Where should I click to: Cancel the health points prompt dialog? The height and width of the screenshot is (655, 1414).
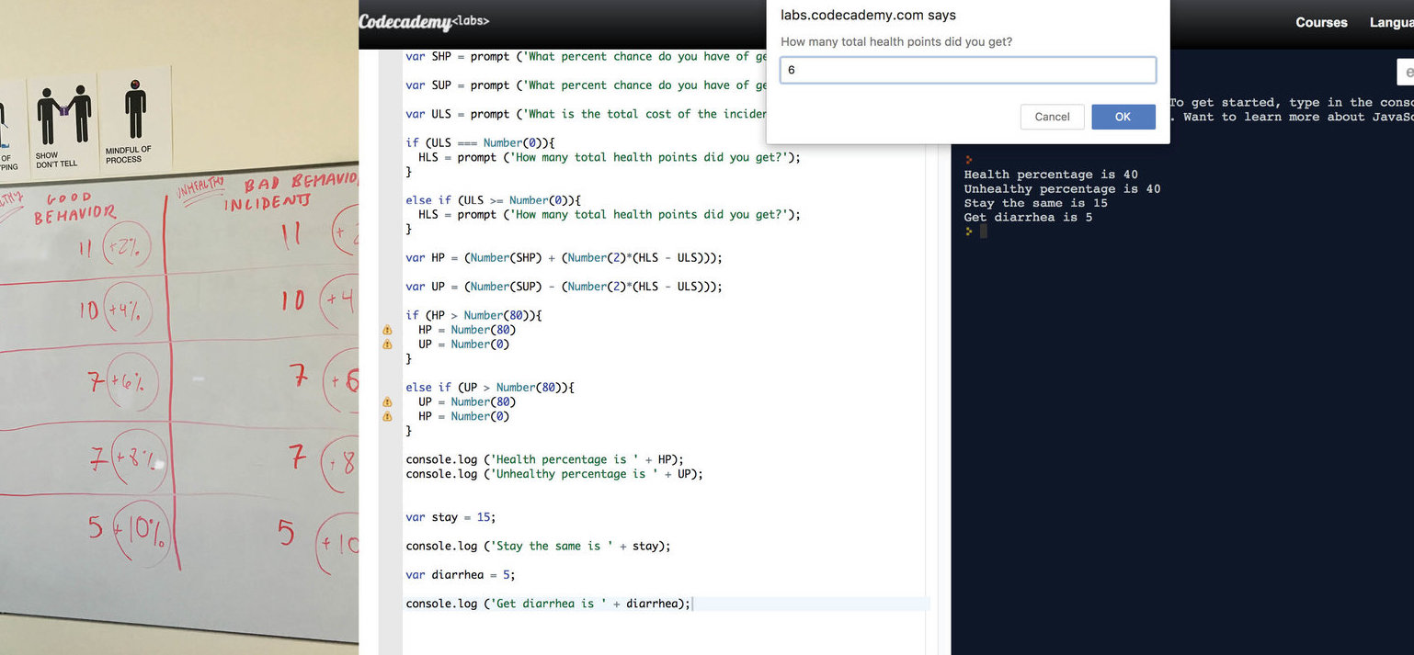(x=1052, y=117)
